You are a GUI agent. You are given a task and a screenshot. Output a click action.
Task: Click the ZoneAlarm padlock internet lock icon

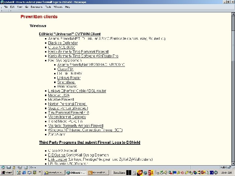pos(134,173)
